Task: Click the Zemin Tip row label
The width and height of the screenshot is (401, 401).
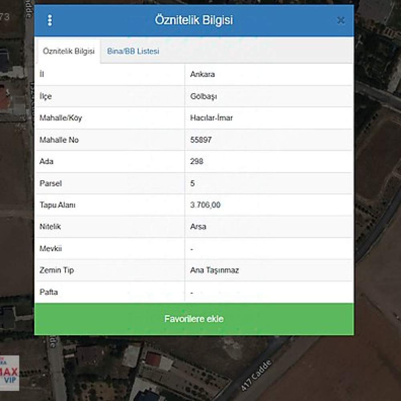Action: [x=57, y=270]
